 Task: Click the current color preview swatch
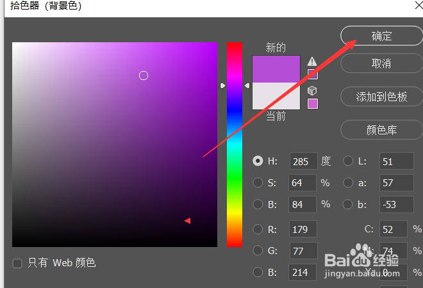click(276, 96)
